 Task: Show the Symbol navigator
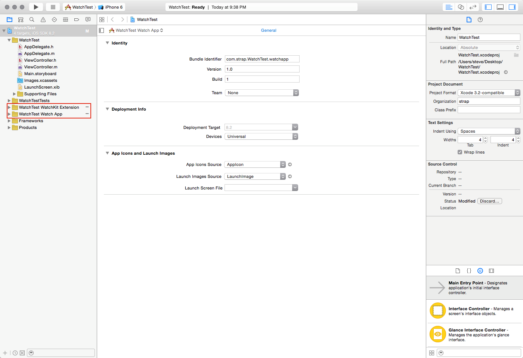pyautogui.click(x=21, y=19)
